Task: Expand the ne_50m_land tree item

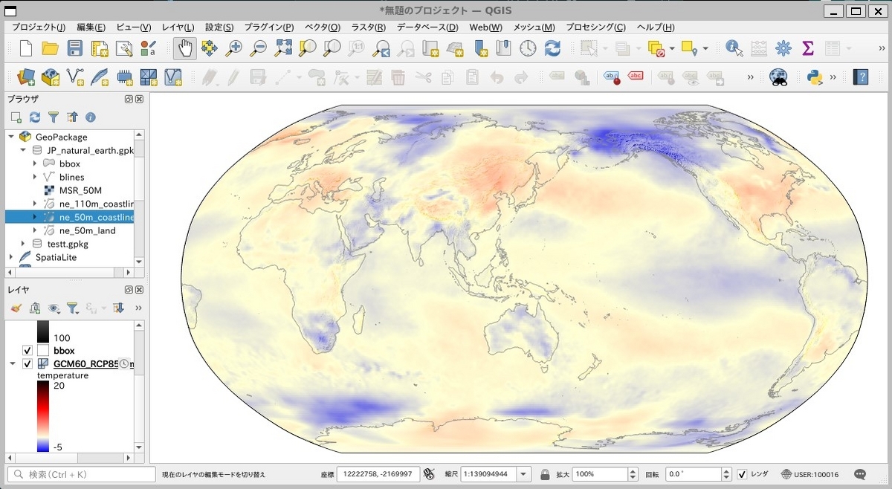Action: tap(35, 230)
